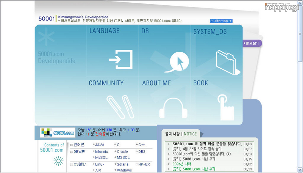This screenshot has width=303, height=173.
Task: Click the 'Contents of 50001.com' label
Action: click(x=52, y=148)
